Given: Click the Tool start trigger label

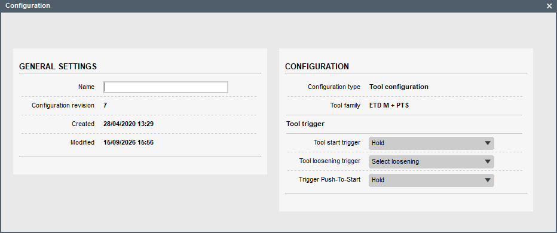Looking at the screenshot, I should [337, 142].
